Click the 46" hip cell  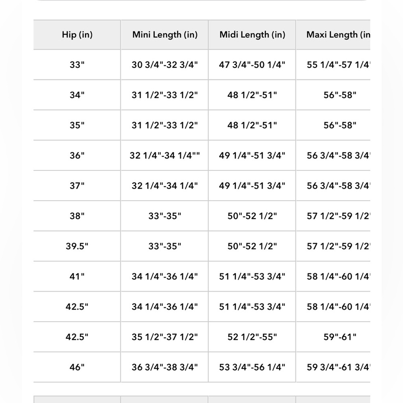(77, 367)
